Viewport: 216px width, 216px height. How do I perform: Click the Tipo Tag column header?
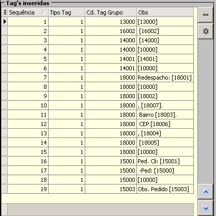tap(67, 12)
